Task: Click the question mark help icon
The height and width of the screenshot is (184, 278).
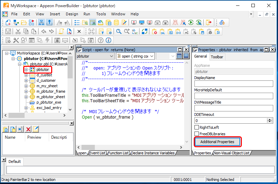Action: 101,40
